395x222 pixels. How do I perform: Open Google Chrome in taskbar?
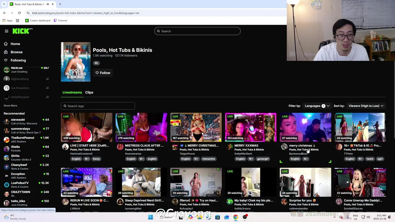point(235,217)
